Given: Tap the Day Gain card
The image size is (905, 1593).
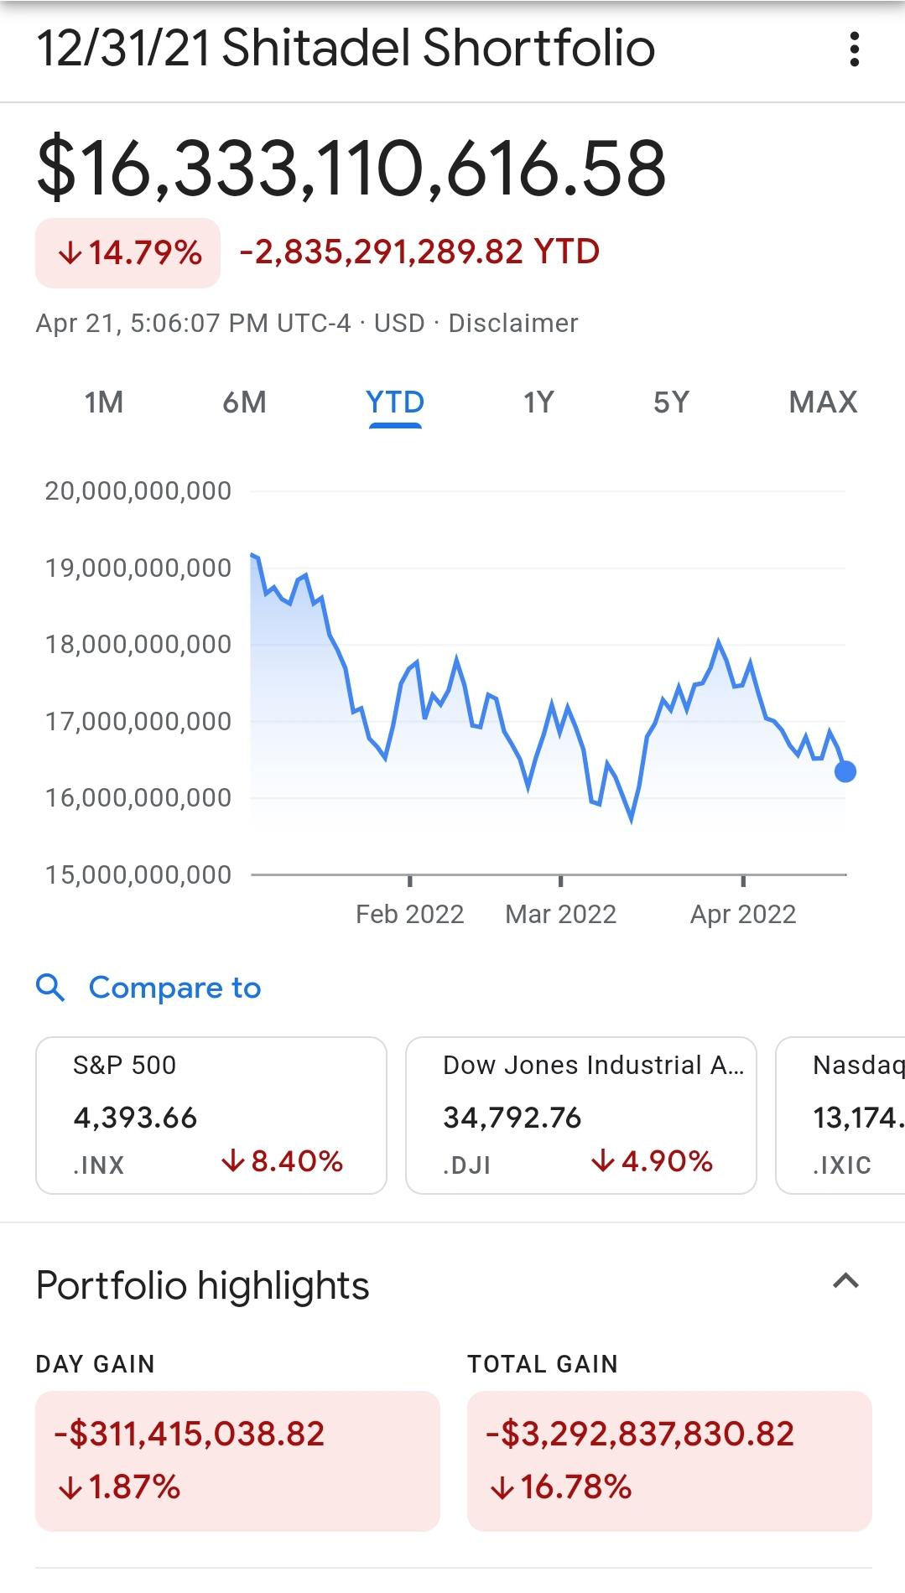Looking at the screenshot, I should click(x=237, y=1461).
